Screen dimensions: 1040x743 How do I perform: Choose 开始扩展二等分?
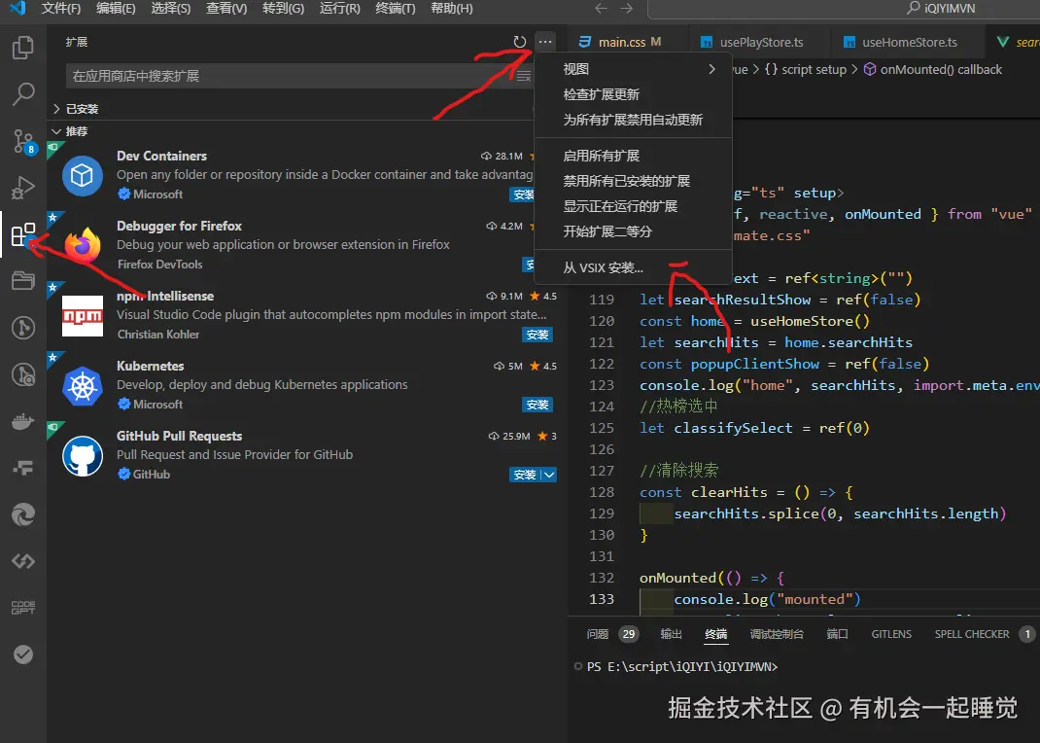click(x=633, y=231)
